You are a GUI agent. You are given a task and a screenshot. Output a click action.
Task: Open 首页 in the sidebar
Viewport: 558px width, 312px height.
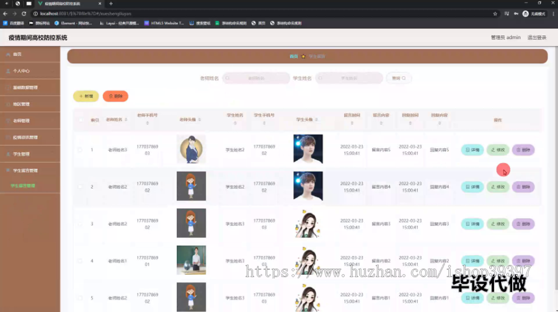[30, 54]
